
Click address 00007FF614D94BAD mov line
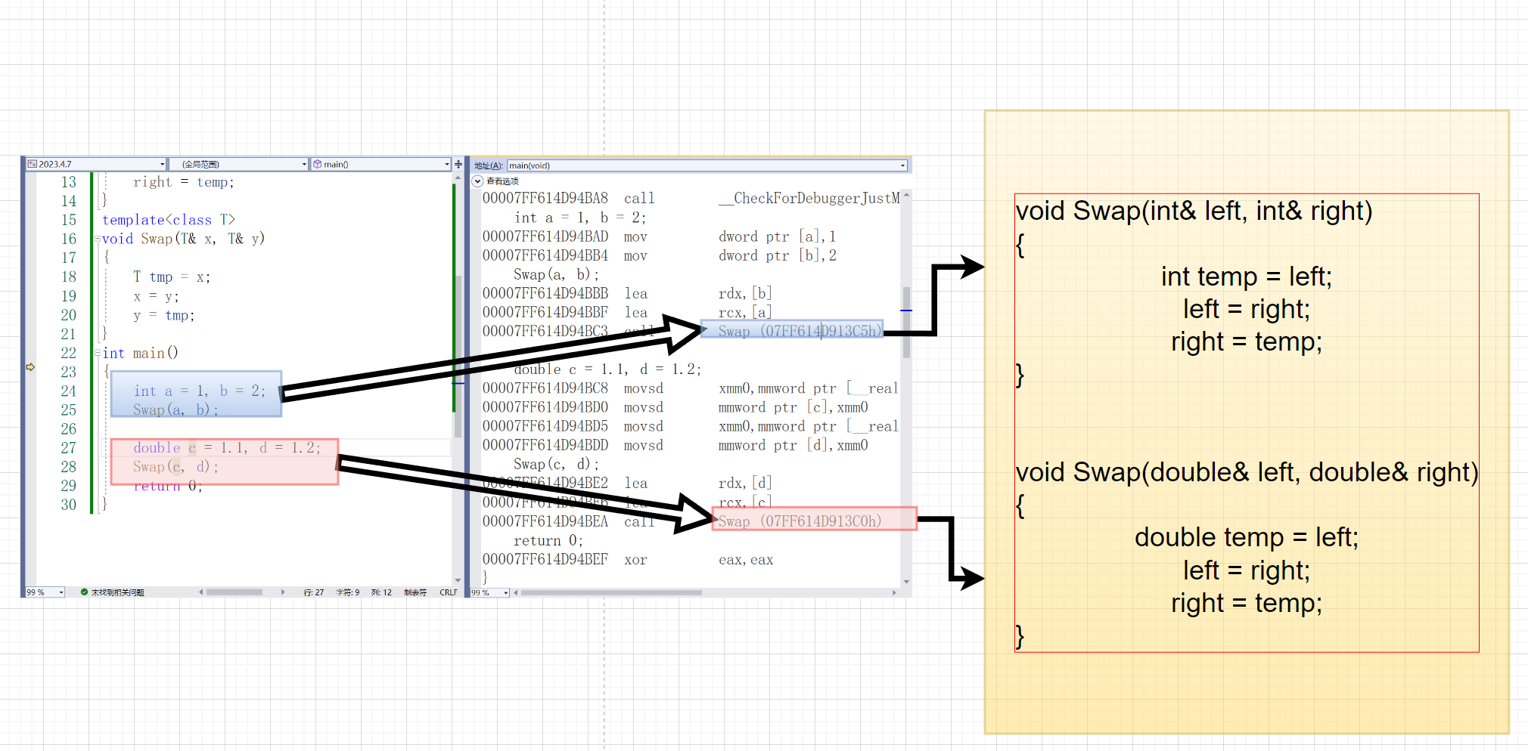pyautogui.click(x=660, y=236)
